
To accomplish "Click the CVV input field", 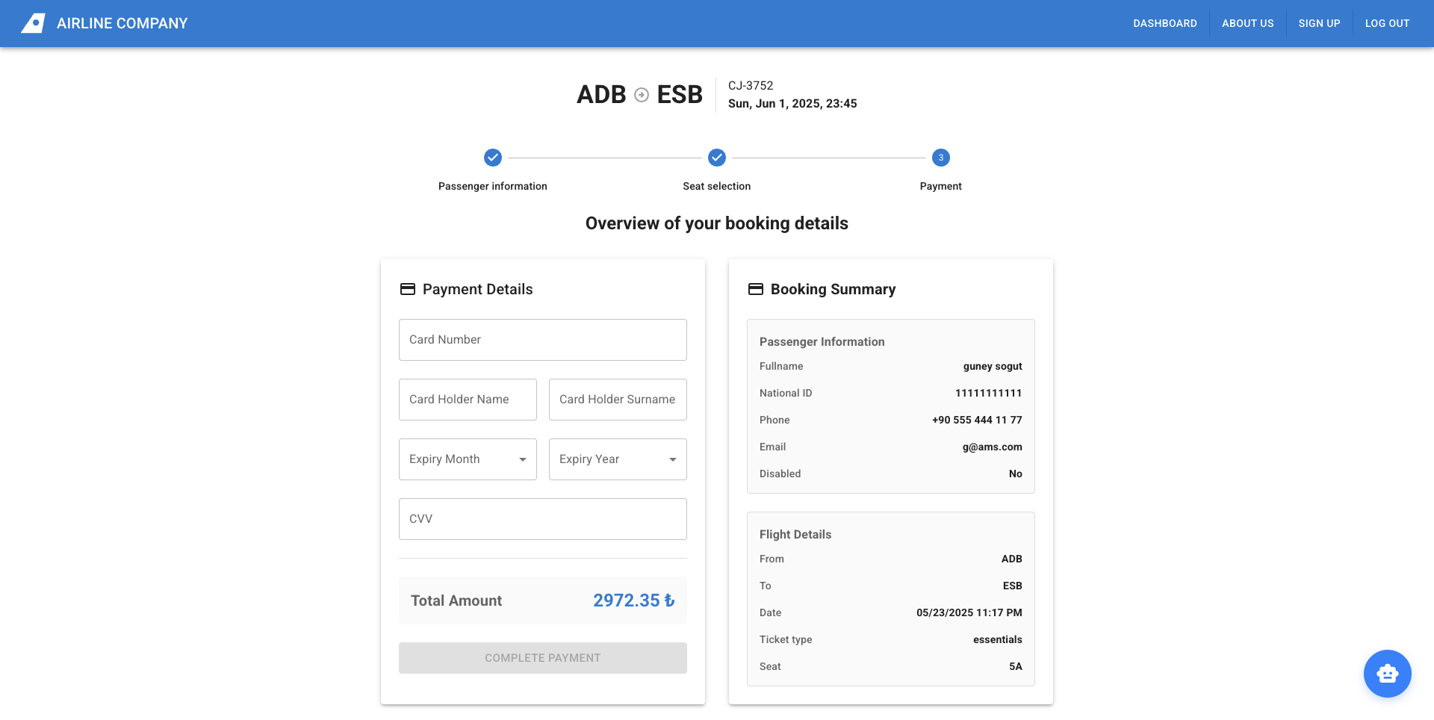I will click(x=542, y=518).
